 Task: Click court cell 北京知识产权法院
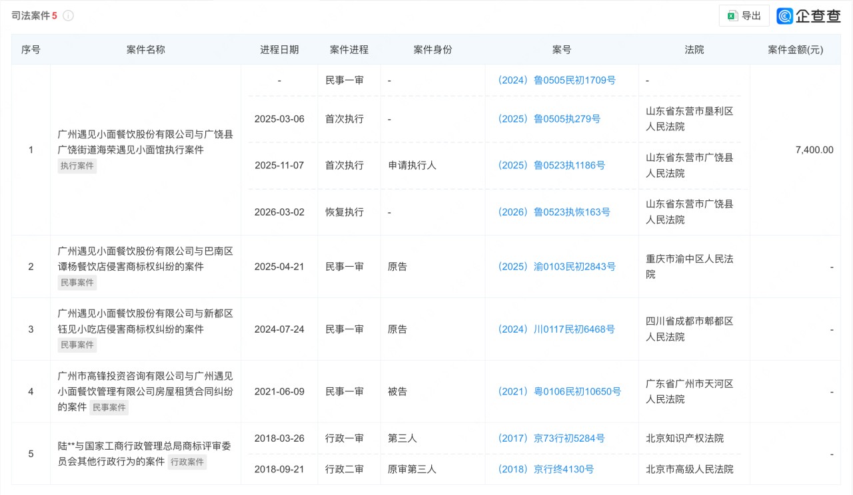[684, 438]
